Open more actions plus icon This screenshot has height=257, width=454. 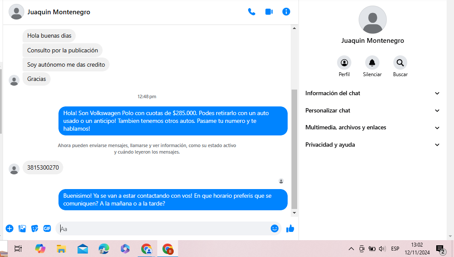10,228
